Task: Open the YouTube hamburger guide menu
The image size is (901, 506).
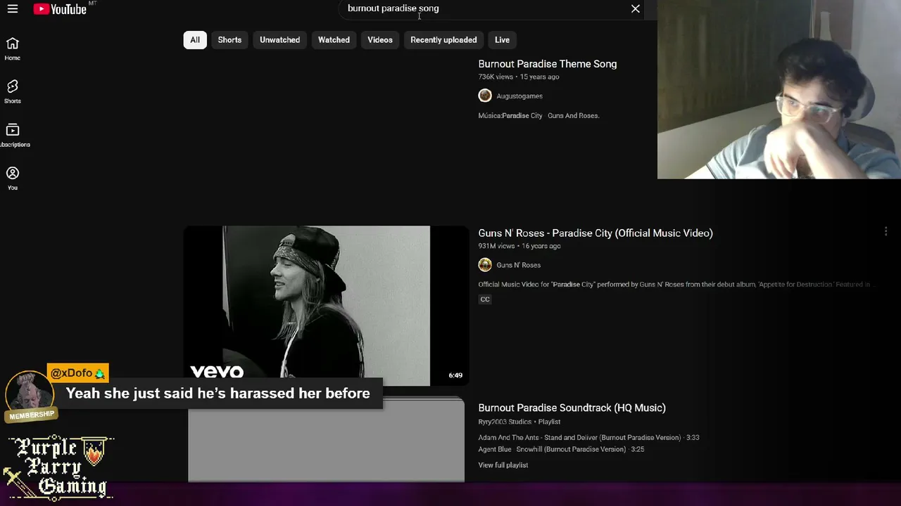Action: click(x=13, y=9)
